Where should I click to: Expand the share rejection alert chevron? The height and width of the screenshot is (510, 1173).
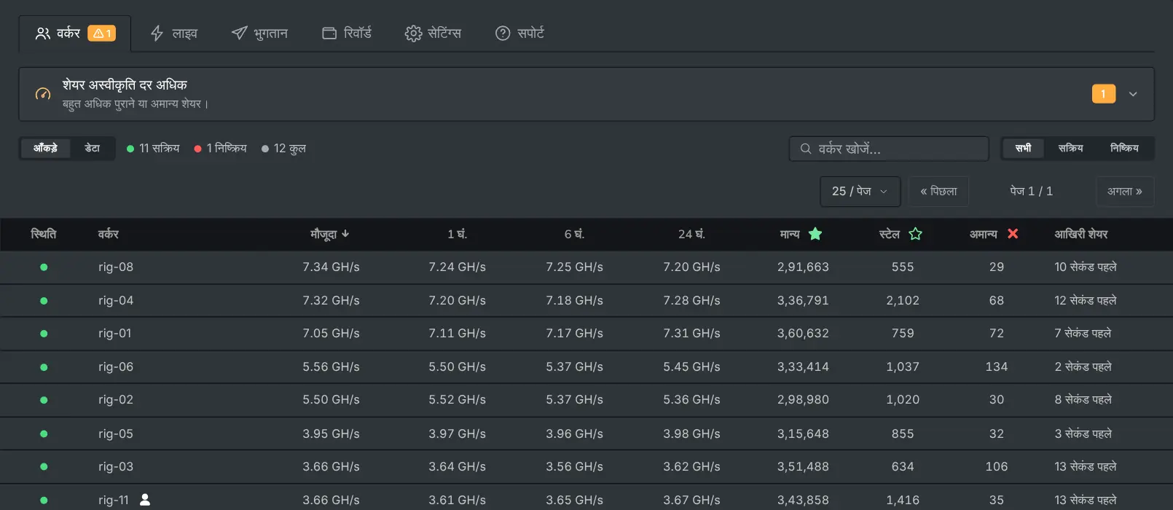click(1133, 94)
